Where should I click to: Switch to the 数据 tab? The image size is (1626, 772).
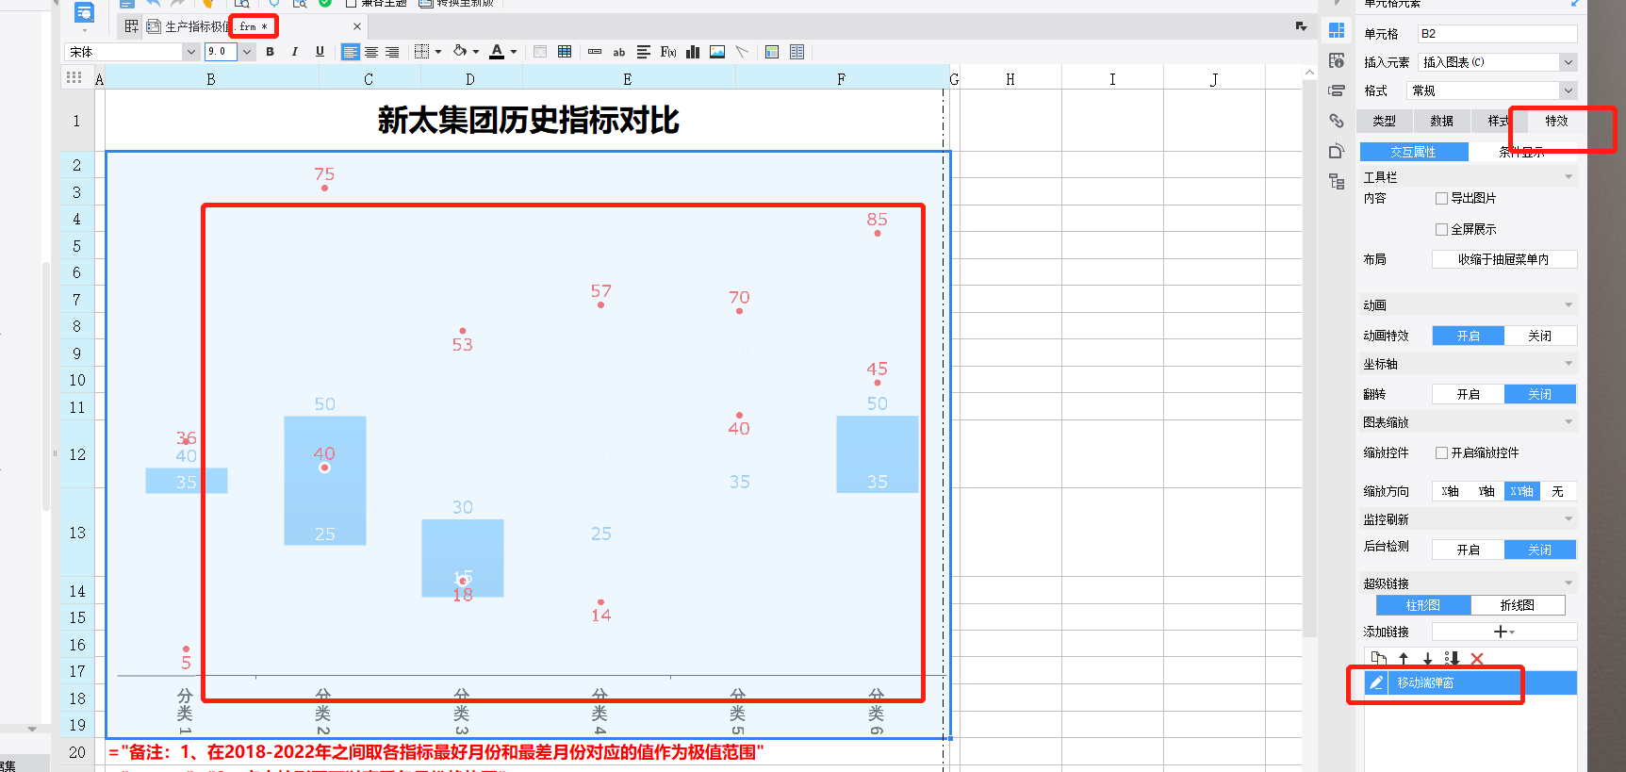1441,121
